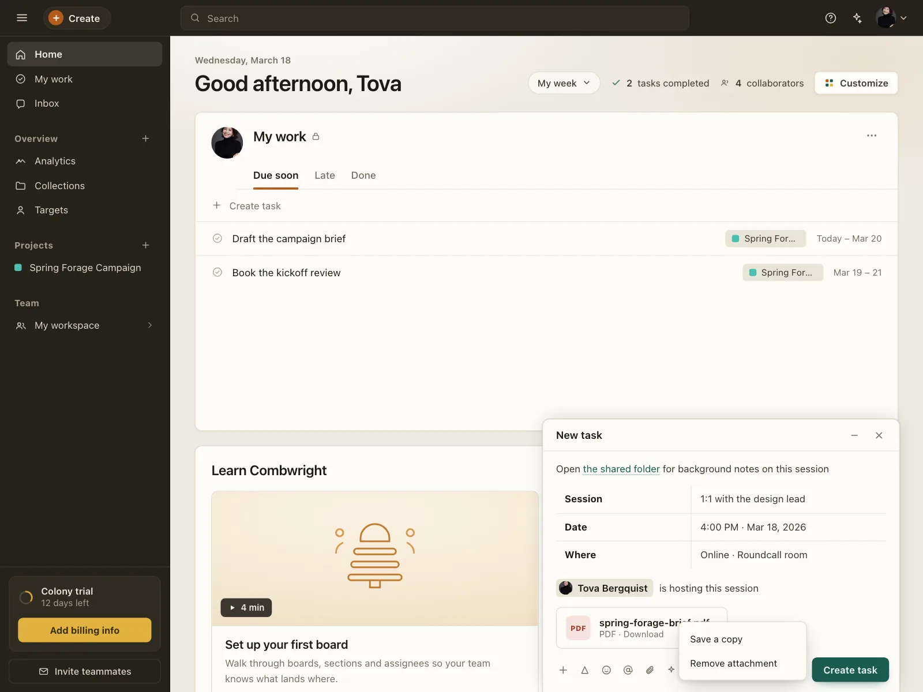Click the help question mark icon
This screenshot has width=923, height=692.
831,18
